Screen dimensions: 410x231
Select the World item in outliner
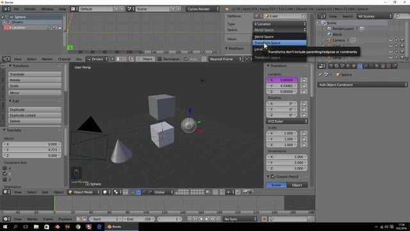pyautogui.click(x=337, y=34)
